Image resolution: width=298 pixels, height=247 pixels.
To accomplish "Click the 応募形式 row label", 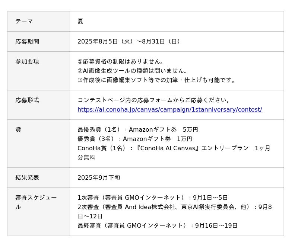I will coord(27,100).
